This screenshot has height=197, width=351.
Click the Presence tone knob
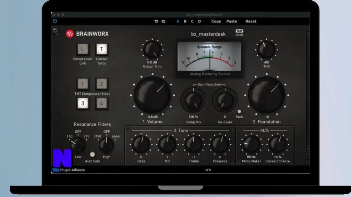coord(220,144)
